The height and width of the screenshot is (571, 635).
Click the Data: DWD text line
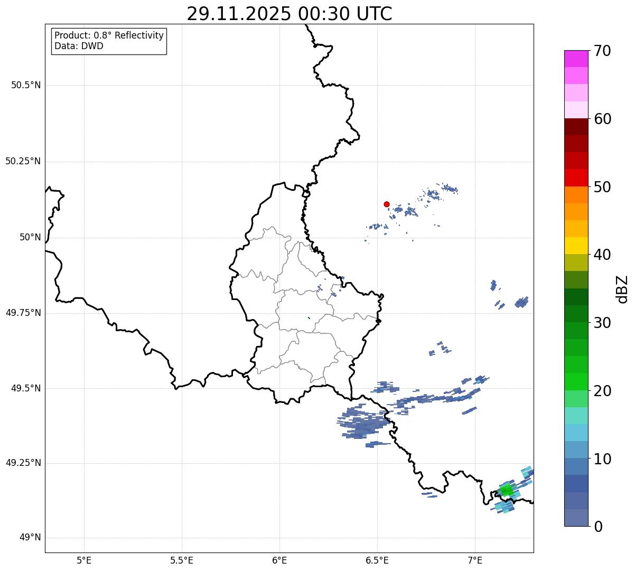pyautogui.click(x=79, y=46)
